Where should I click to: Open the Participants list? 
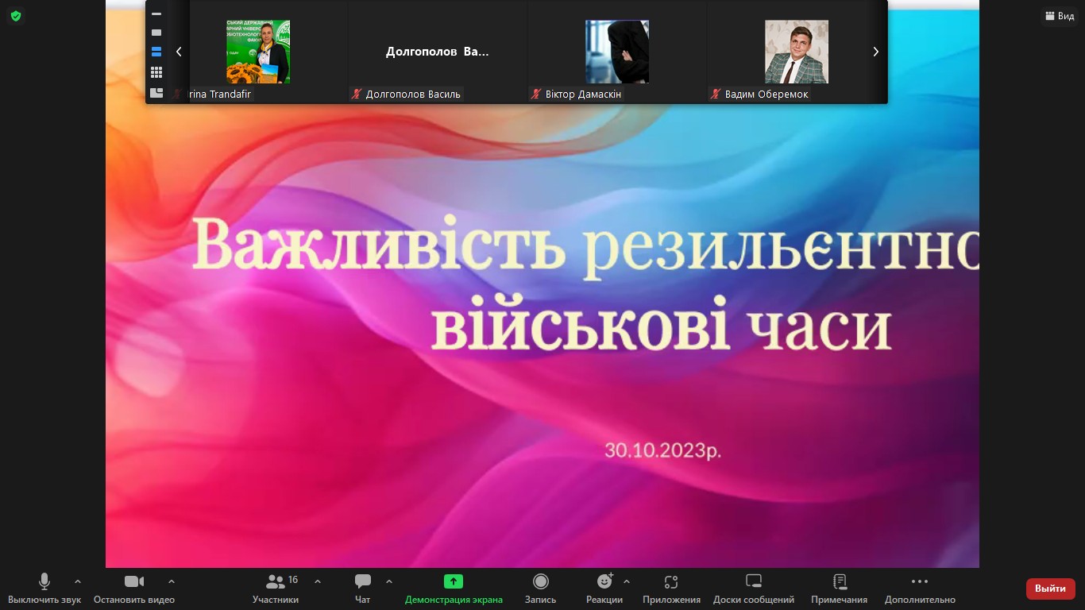pos(276,589)
